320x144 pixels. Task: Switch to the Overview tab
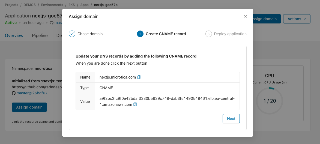point(14,36)
